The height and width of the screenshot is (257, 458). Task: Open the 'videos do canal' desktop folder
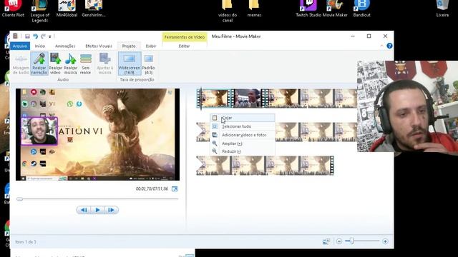(x=228, y=11)
